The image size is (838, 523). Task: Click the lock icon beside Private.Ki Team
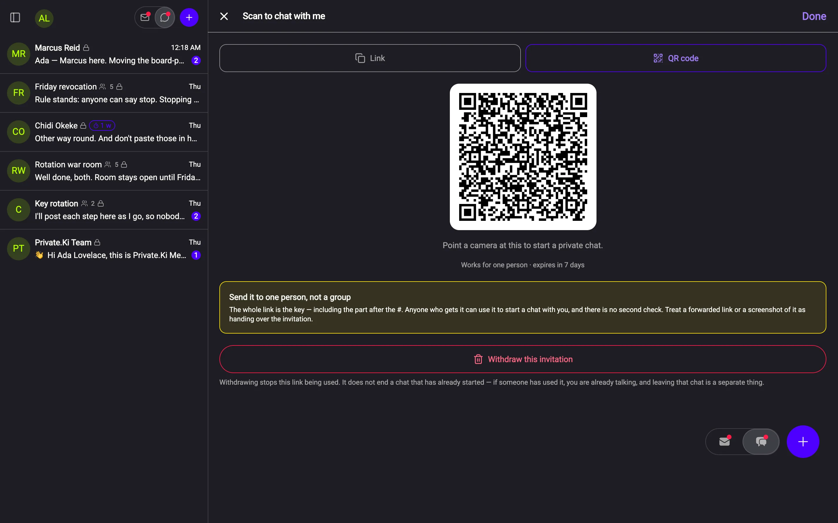pyautogui.click(x=97, y=243)
